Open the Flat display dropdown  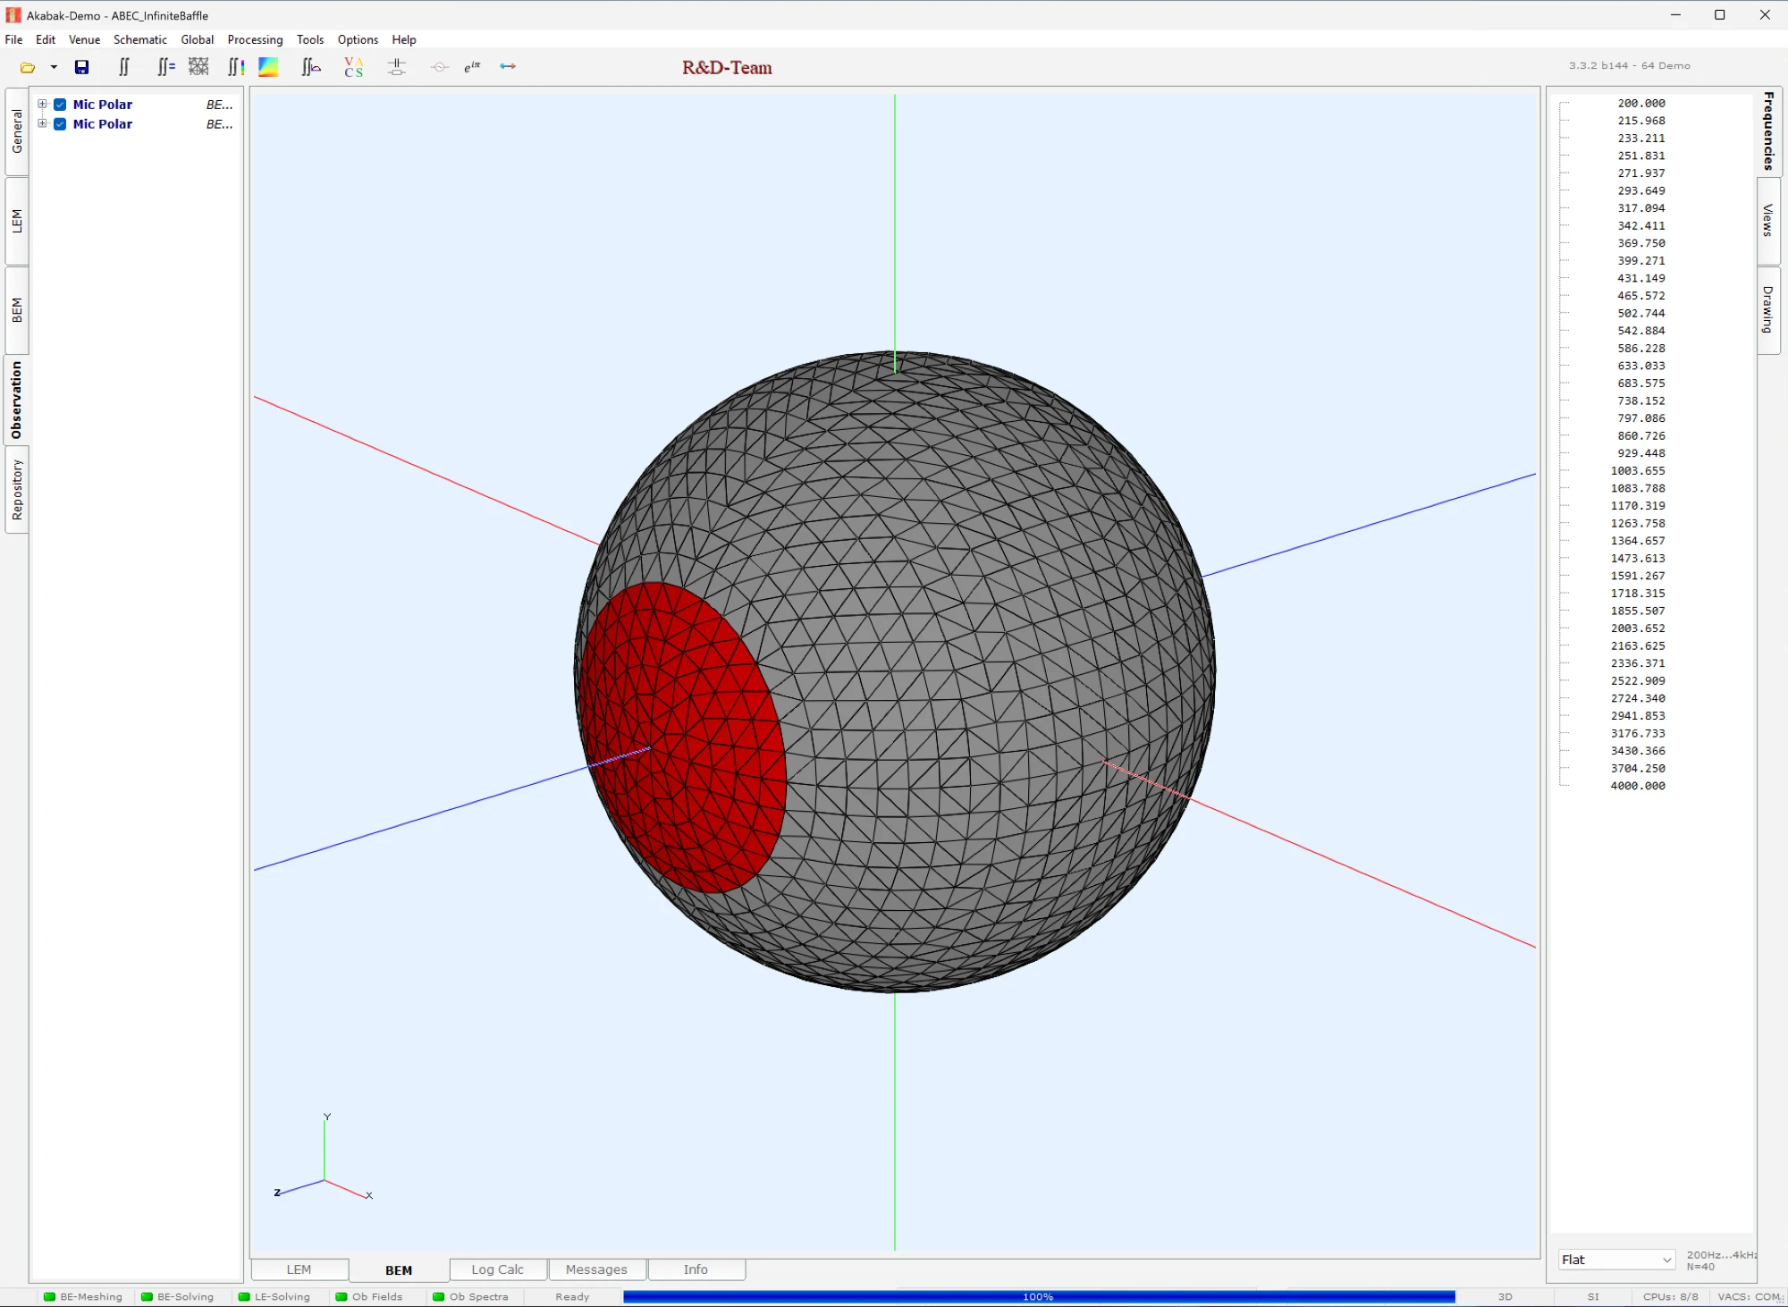point(1616,1260)
